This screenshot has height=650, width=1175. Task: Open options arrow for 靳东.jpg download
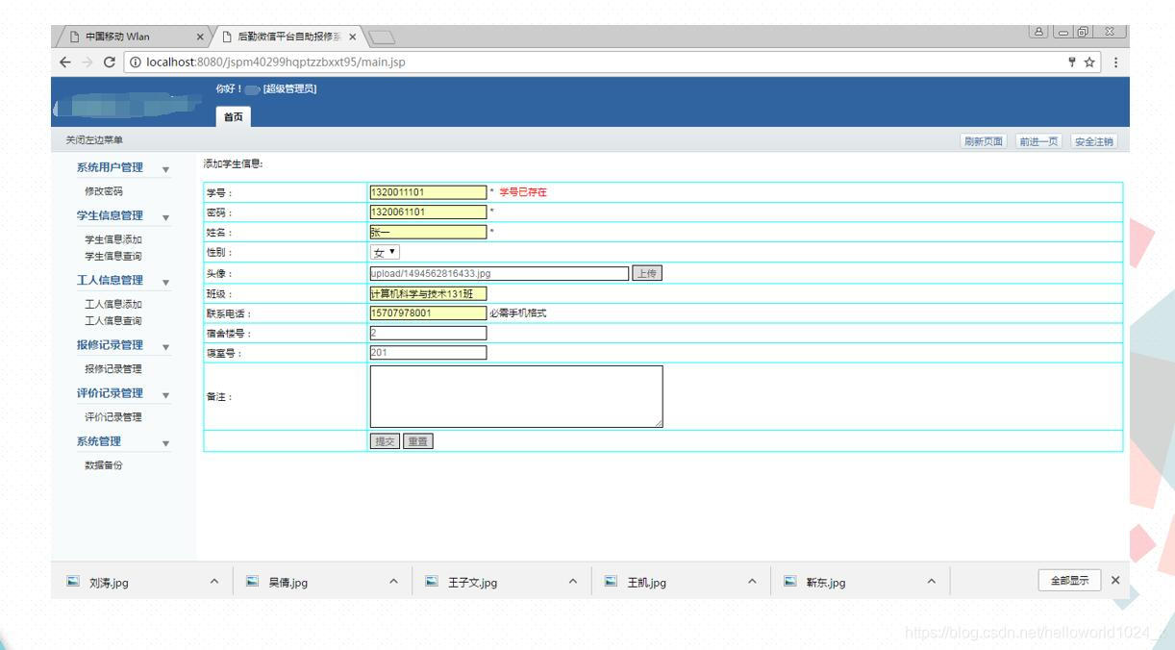point(931,581)
